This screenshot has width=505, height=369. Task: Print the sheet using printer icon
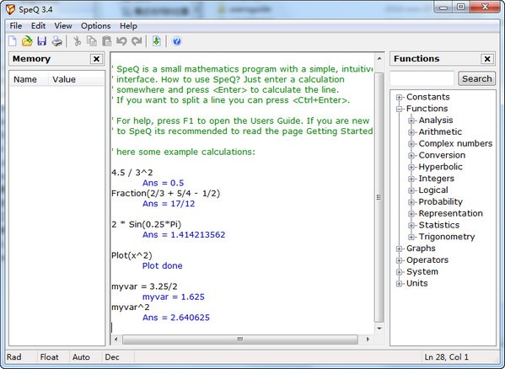[57, 41]
